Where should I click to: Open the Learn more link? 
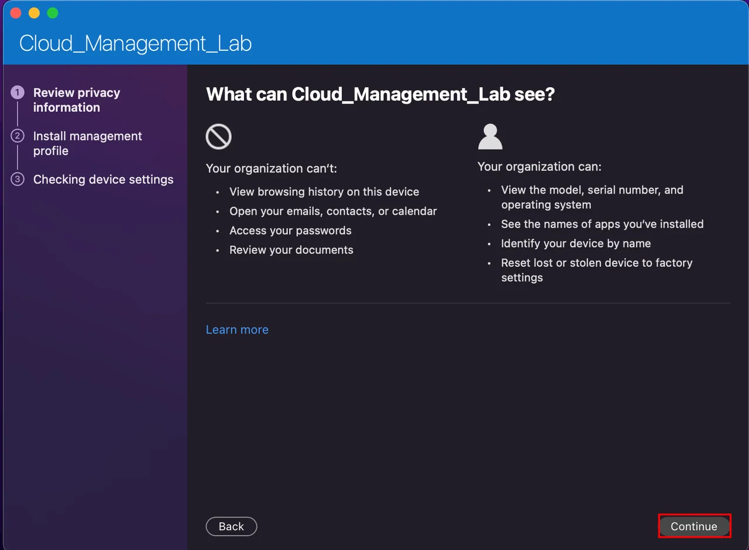(237, 329)
